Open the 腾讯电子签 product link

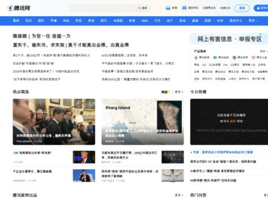[x=248, y=72]
